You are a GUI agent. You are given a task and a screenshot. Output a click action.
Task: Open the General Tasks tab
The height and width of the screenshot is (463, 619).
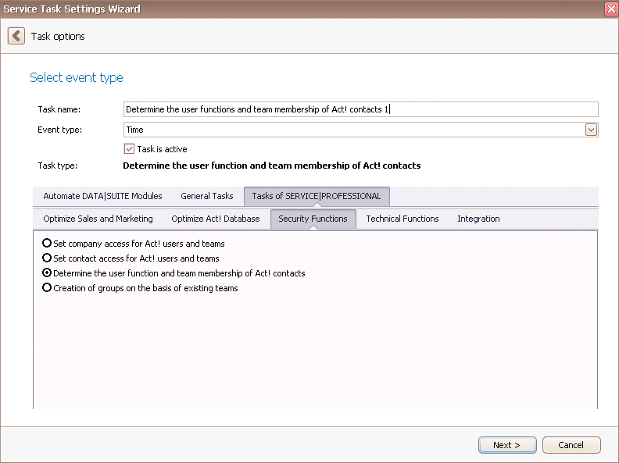pos(207,196)
